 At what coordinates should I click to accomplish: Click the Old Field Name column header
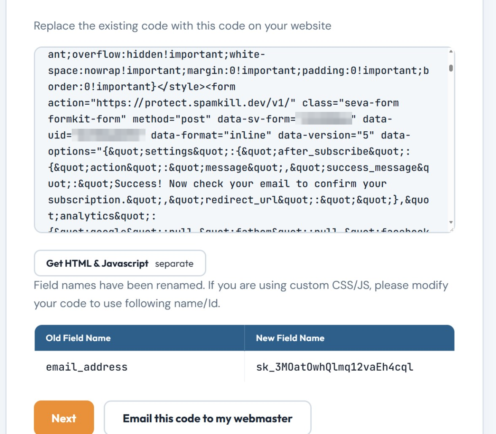[140, 338]
